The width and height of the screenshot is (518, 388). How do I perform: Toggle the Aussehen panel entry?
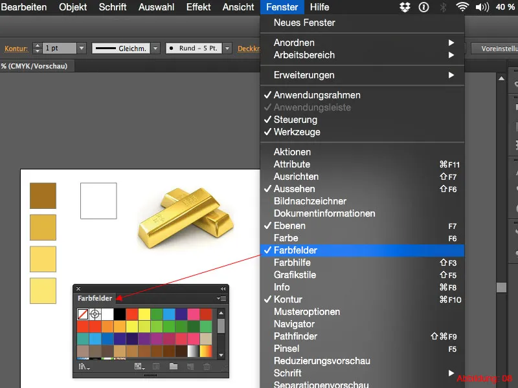pos(362,189)
